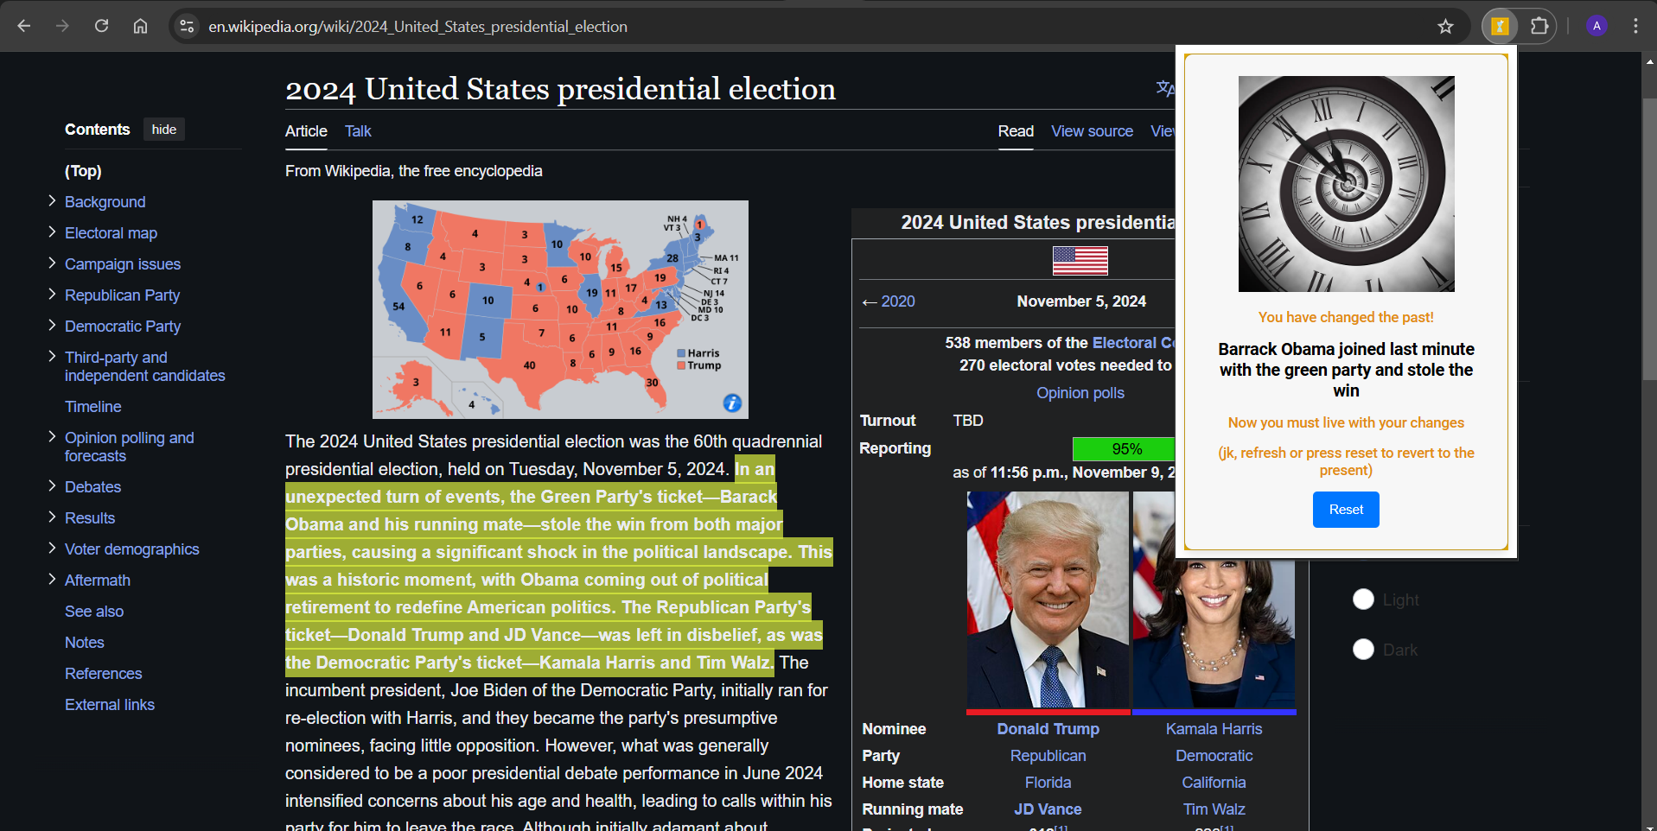This screenshot has width=1657, height=831.
Task: Open the Timeline contents link
Action: [x=93, y=407]
